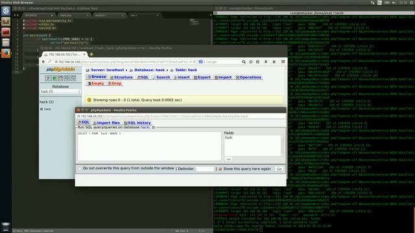Viewport: 415px width, 233px height.
Task: Click the hack database link in query legend
Action: pos(145,128)
